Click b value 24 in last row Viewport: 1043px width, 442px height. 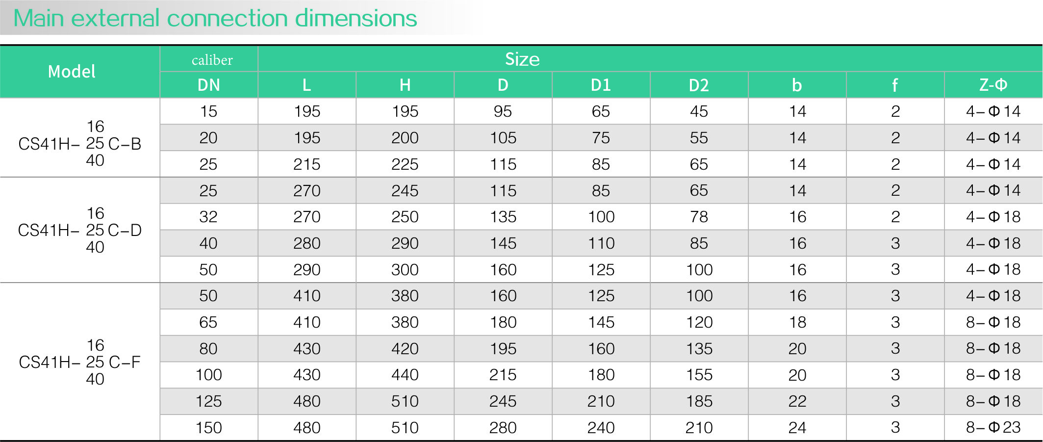[797, 427]
